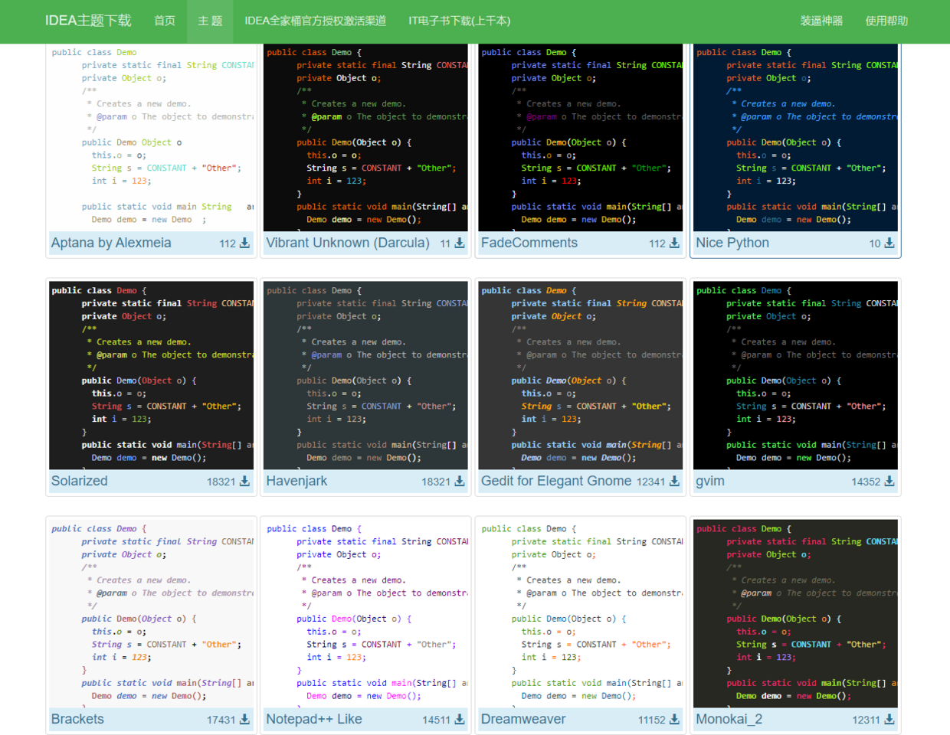Open IDEA全家桶官方授权激活渠道 nav link

(x=315, y=21)
